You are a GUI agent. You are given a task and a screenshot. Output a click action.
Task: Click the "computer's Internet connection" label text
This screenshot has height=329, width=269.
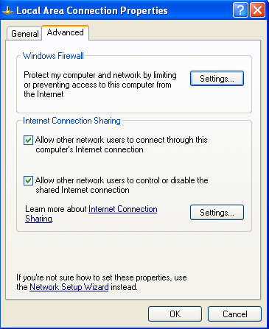[89, 149]
